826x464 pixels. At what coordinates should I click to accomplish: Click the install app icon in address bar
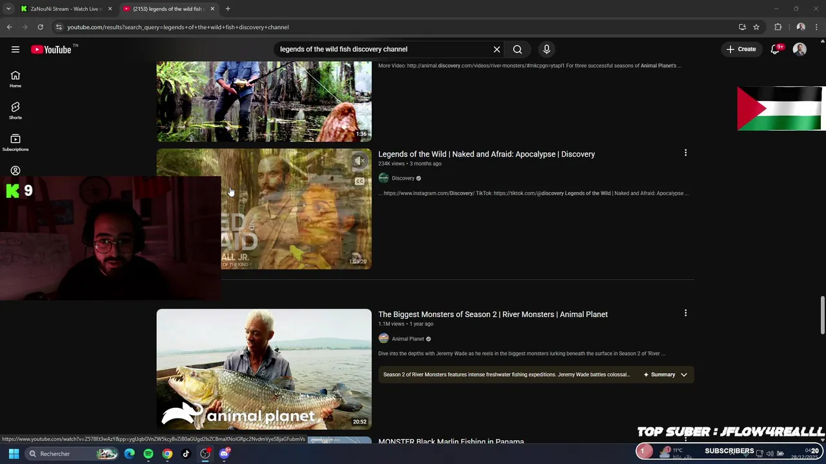[742, 27]
